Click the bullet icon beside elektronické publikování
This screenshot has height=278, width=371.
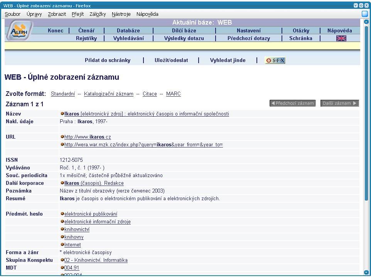click(x=62, y=214)
